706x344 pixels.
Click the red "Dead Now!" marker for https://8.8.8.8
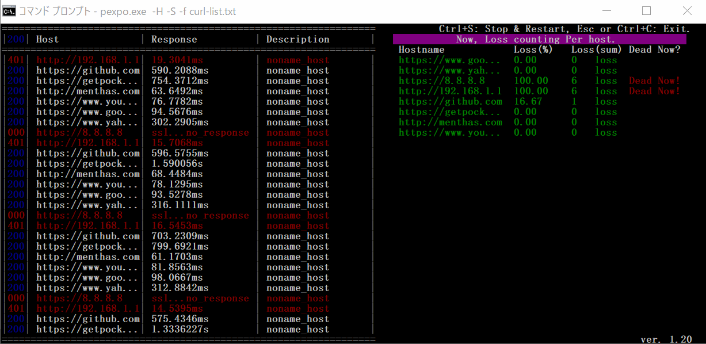pyautogui.click(x=654, y=81)
